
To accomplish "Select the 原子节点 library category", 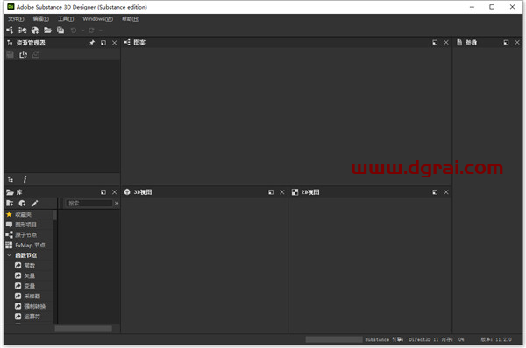I will point(25,235).
